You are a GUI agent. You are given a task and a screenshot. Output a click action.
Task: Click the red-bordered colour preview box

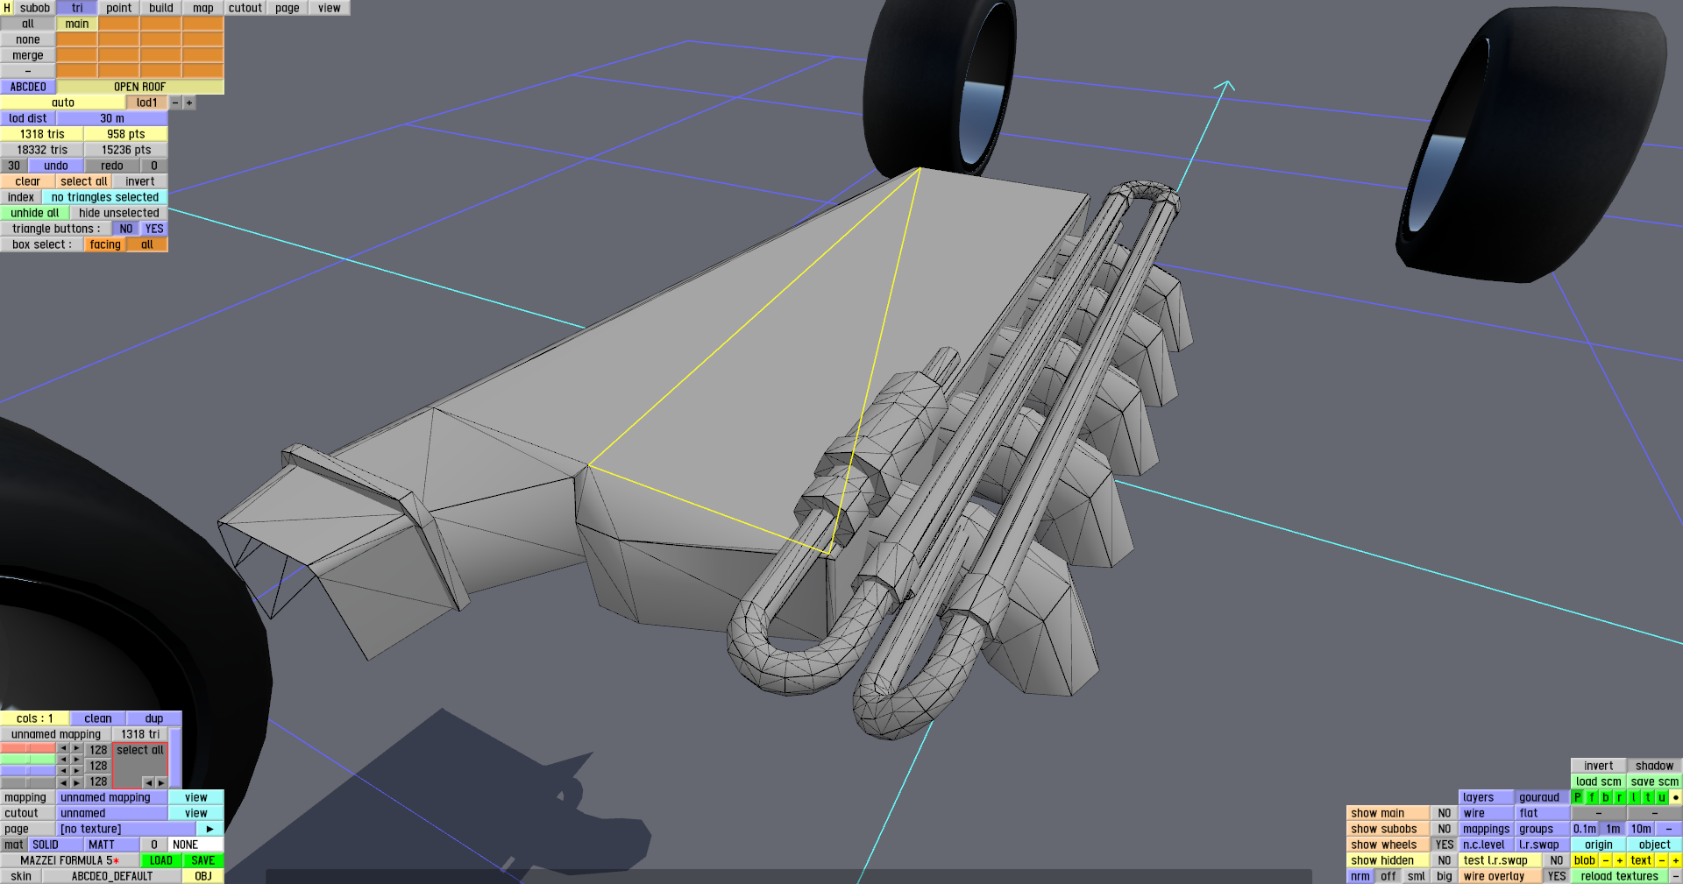140,766
